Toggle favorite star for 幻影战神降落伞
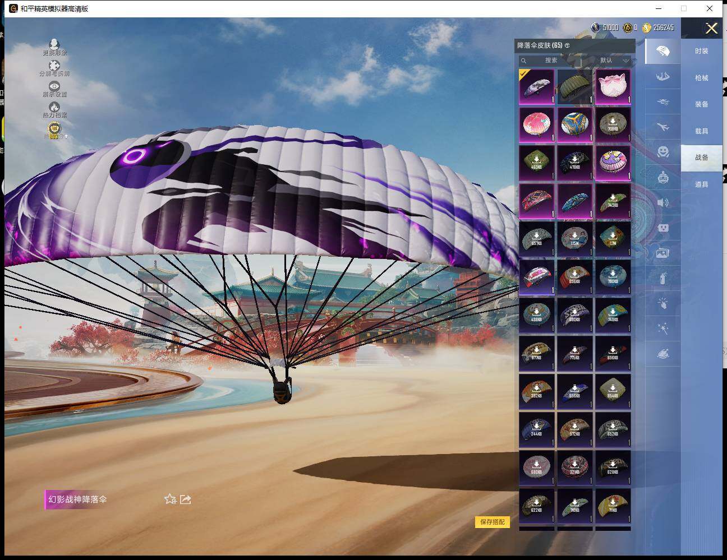The height and width of the screenshot is (560, 727). coord(170,499)
